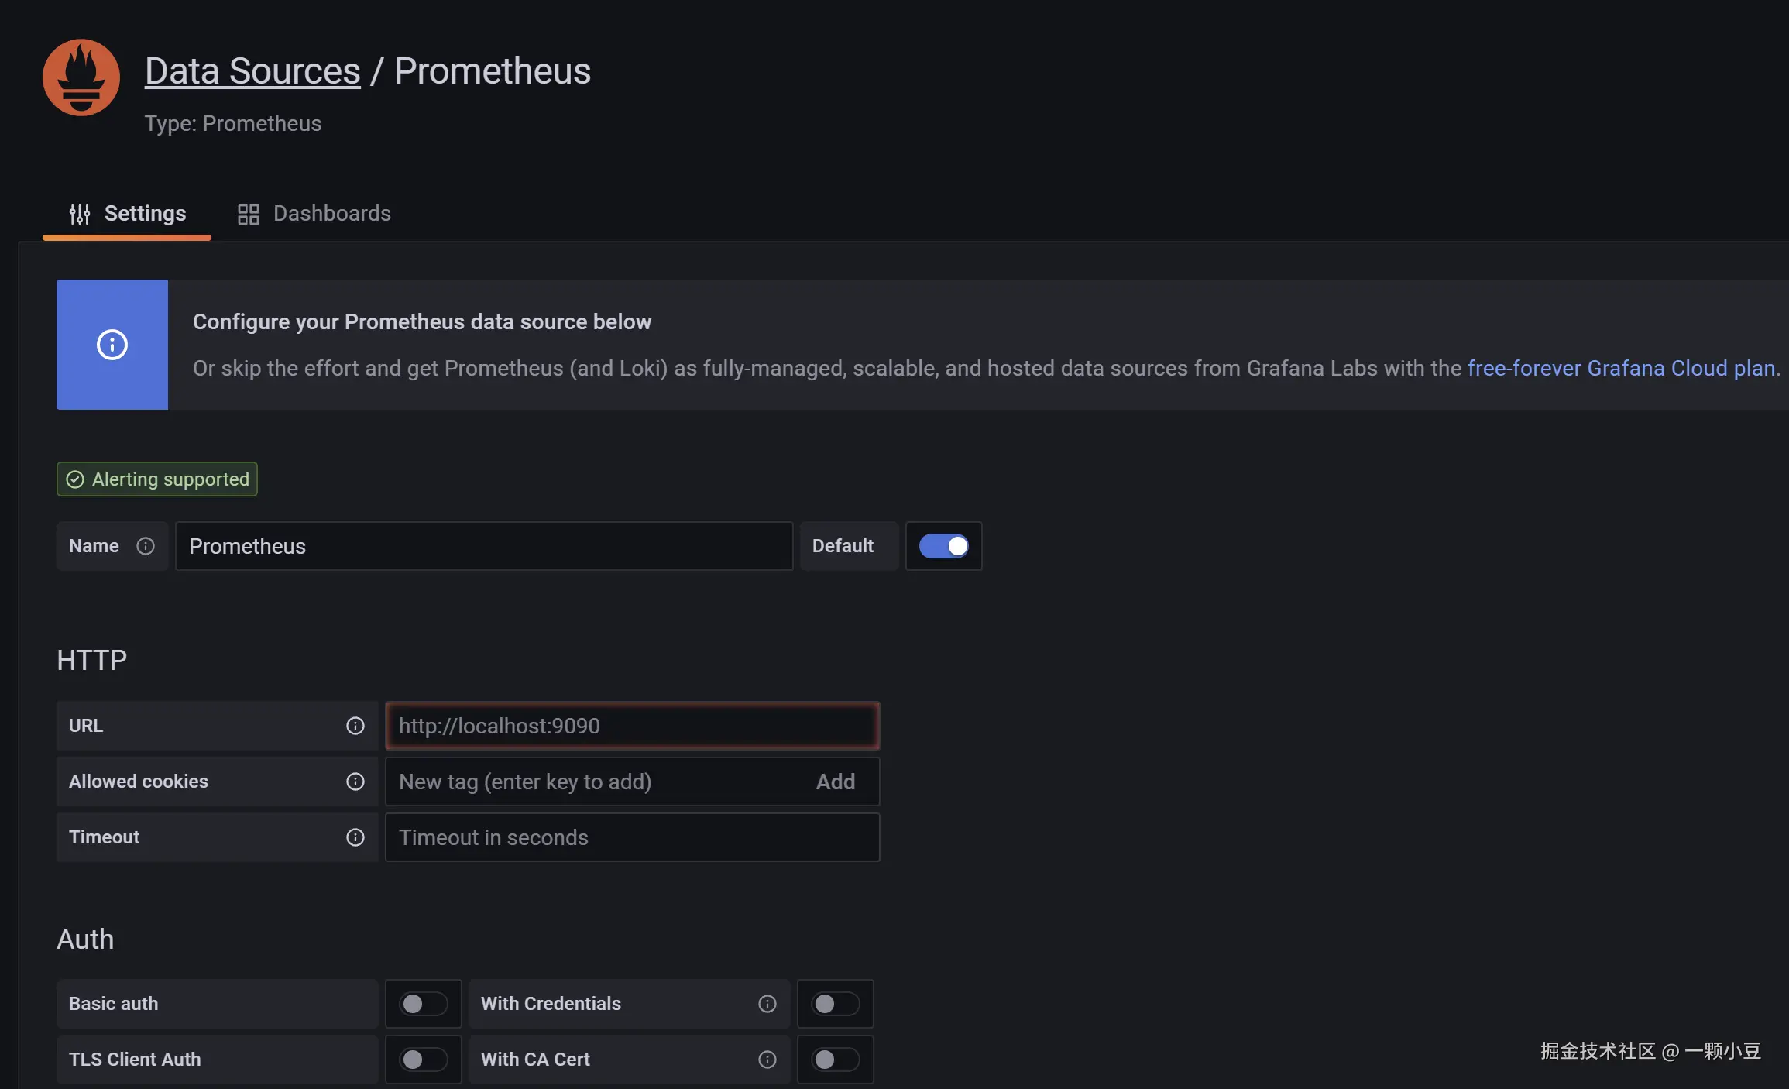Open the Data Sources breadcrumb link

pos(252,71)
